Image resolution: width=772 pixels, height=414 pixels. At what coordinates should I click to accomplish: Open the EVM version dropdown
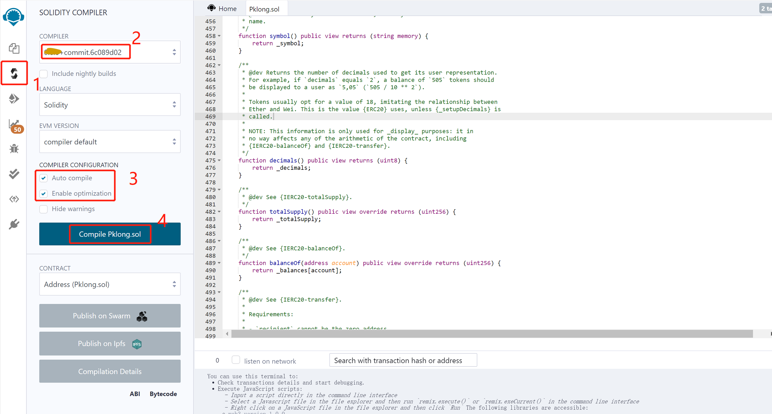click(x=110, y=142)
